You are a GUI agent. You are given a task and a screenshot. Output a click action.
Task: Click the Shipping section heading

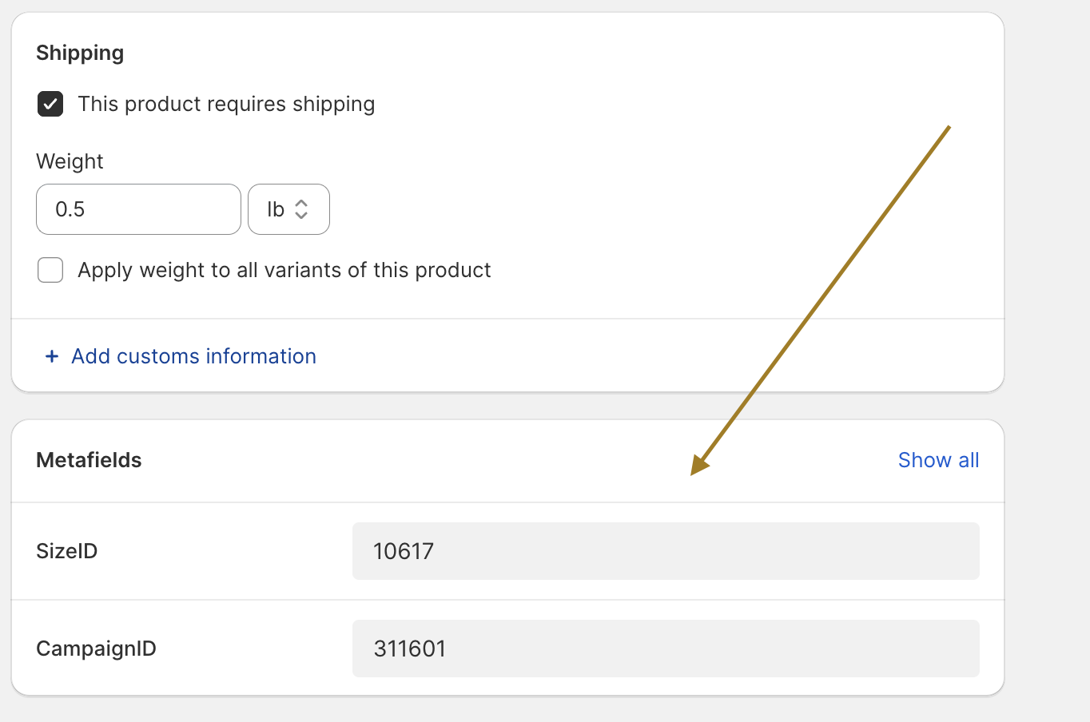tap(80, 53)
